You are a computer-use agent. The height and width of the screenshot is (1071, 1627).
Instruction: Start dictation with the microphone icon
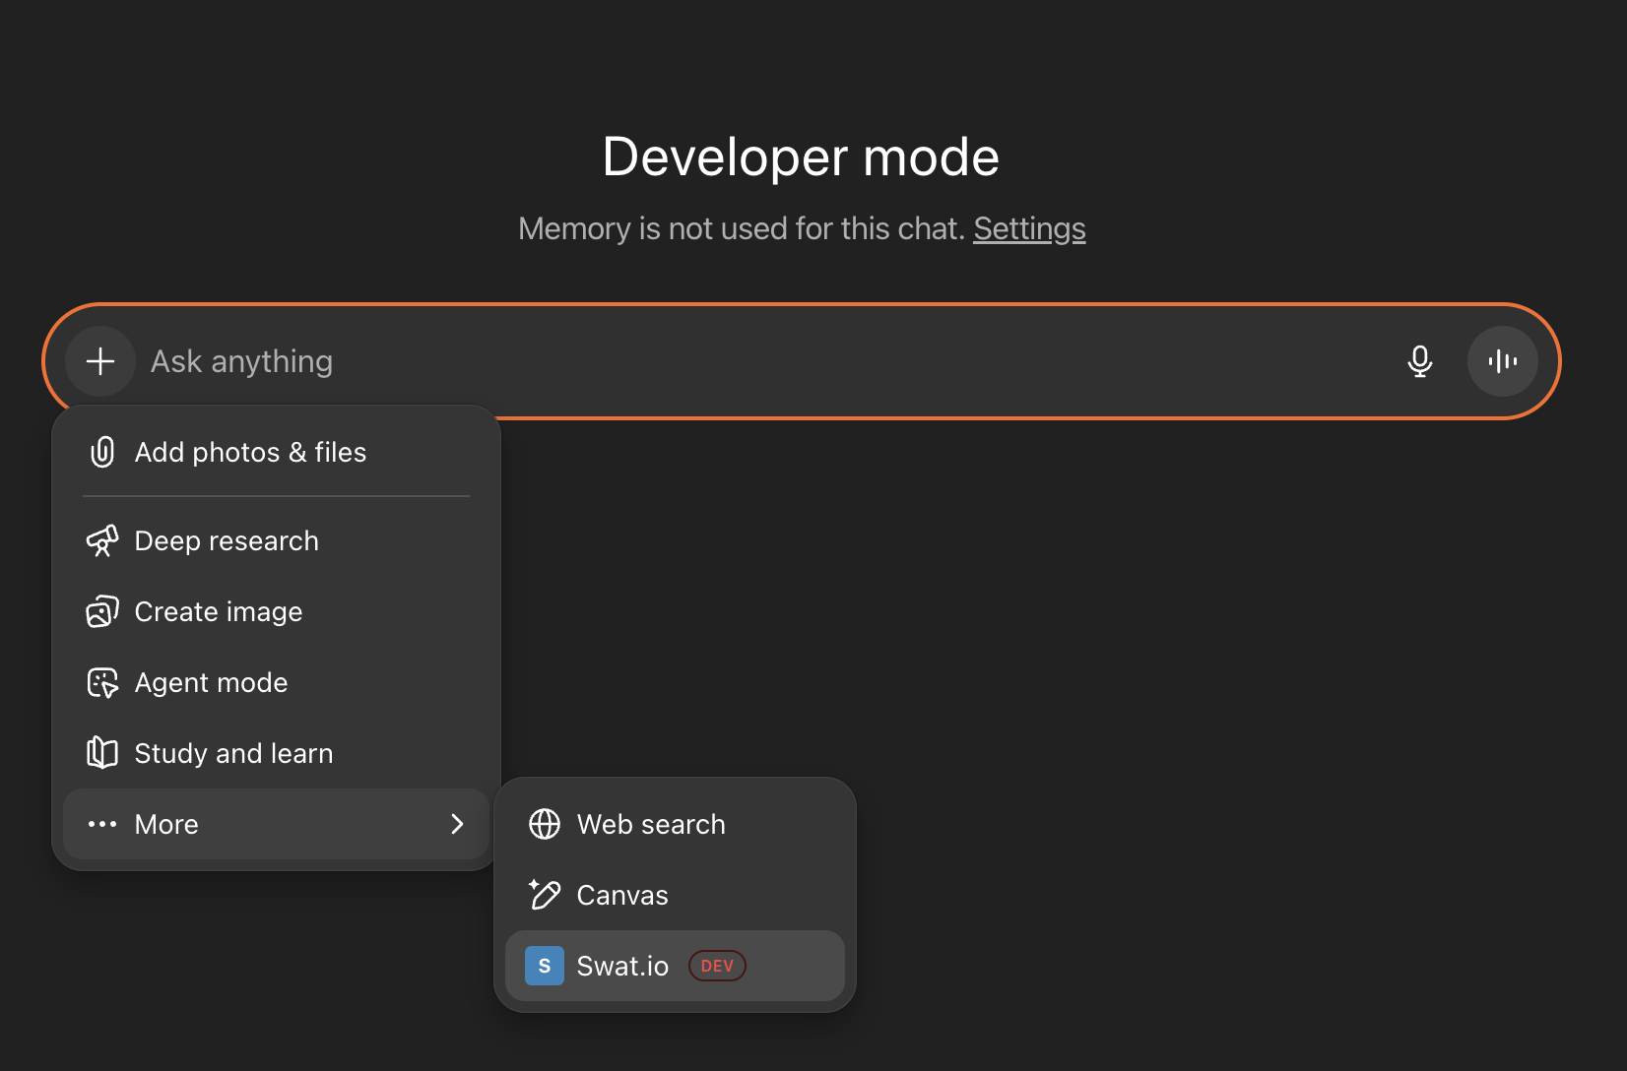click(1419, 361)
